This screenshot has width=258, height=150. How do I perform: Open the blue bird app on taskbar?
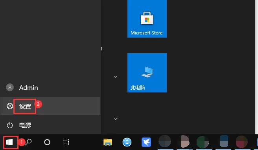(146, 142)
